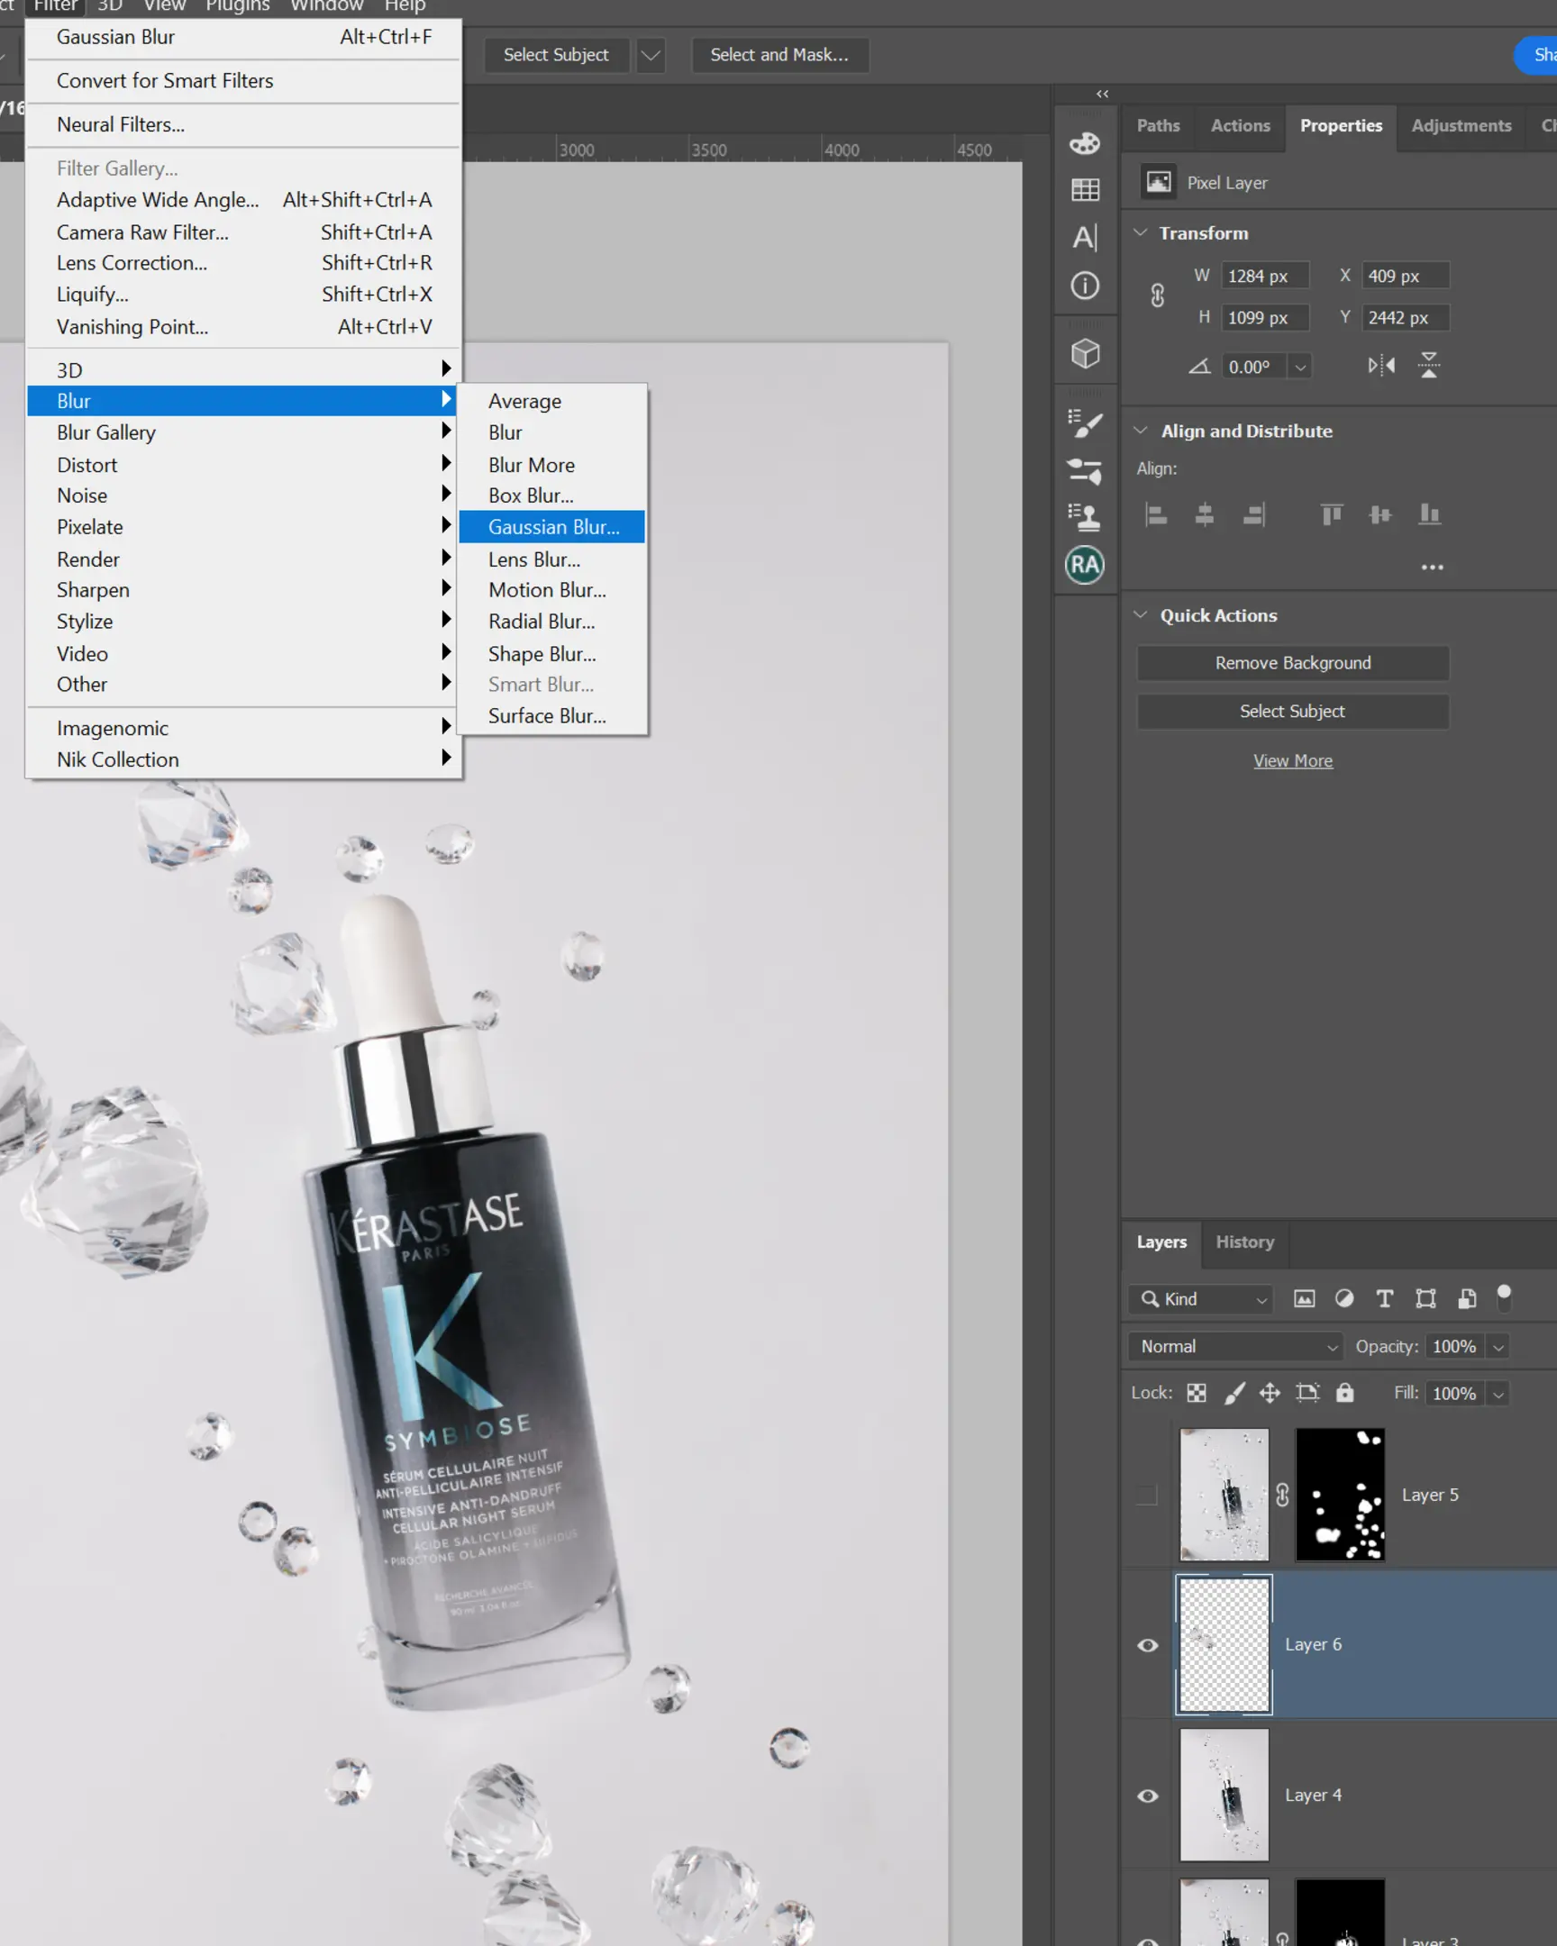1557x1946 pixels.
Task: Filter layers by type Text
Action: pos(1385,1299)
